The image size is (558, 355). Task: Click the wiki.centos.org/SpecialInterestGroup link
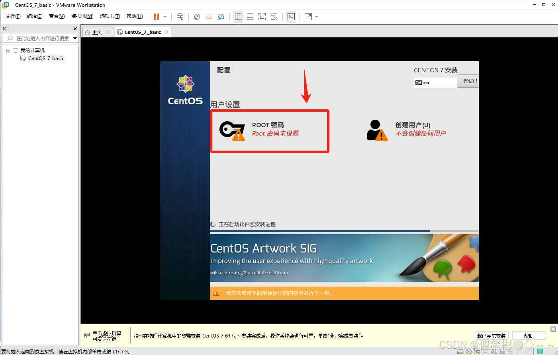click(x=249, y=273)
